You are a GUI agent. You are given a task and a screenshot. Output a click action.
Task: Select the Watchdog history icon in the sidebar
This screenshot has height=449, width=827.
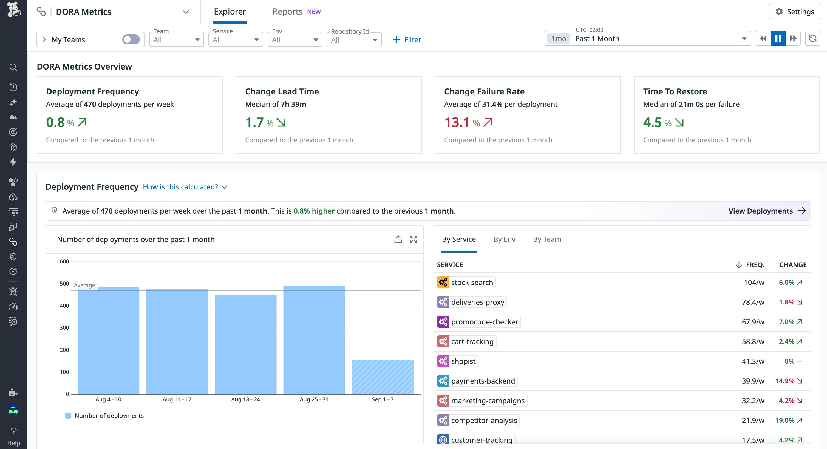13,87
